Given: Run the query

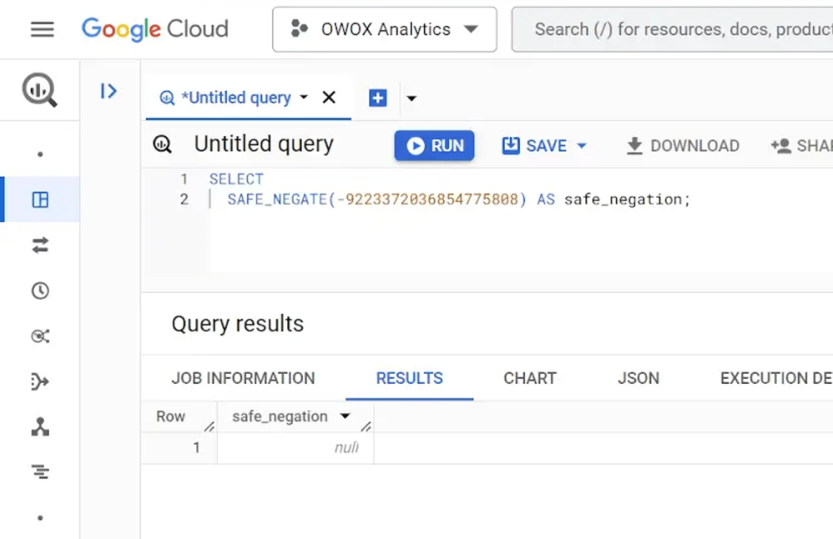Looking at the screenshot, I should click(x=435, y=145).
